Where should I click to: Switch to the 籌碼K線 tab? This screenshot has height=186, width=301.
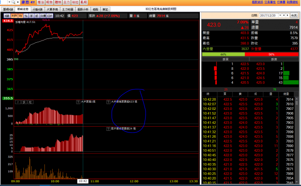coord(8,9)
